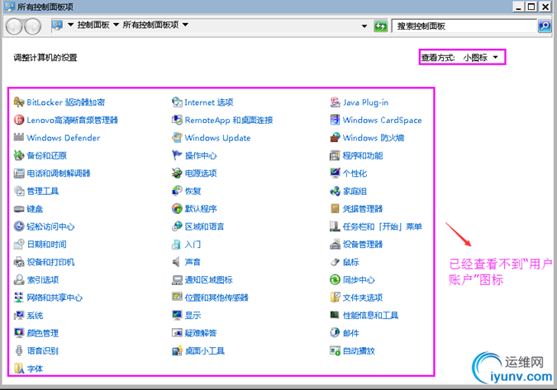The height and width of the screenshot is (390, 557).
Task: Open address bar history dropdown arrow
Action: coord(364,26)
